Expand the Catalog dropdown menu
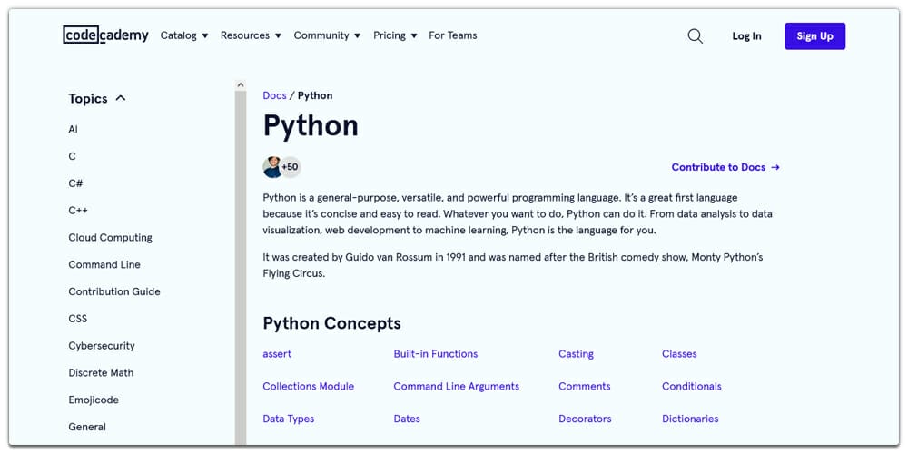Screen dimensions: 908x454 (184, 35)
